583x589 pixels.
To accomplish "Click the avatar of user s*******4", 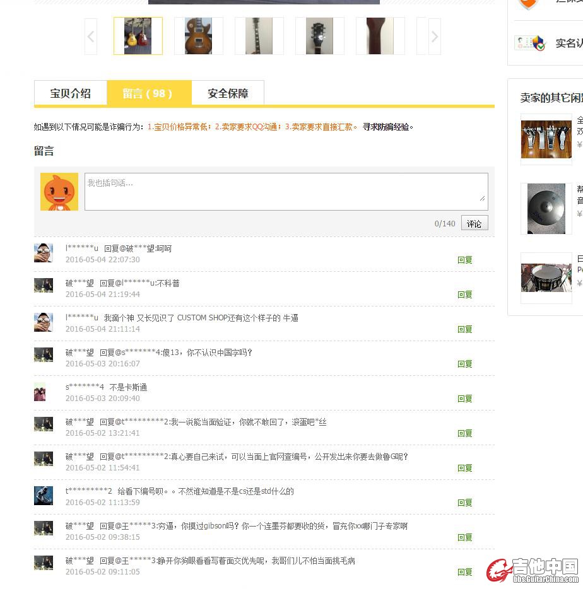I will [40, 392].
